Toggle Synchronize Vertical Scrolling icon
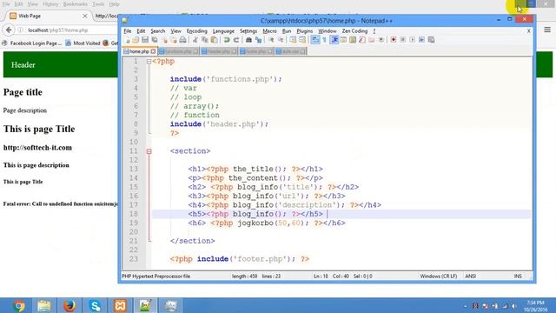The image size is (556, 313). (x=293, y=40)
